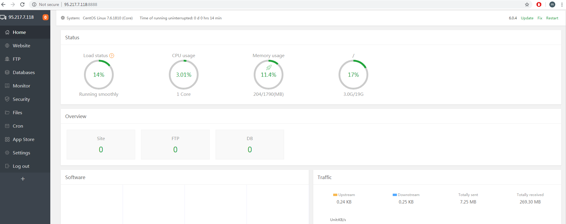Reload the page in browser
The width and height of the screenshot is (566, 224).
[22, 4]
